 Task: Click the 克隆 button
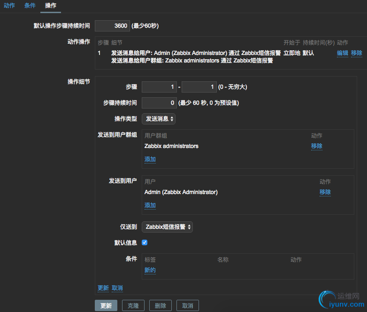tap(133, 306)
